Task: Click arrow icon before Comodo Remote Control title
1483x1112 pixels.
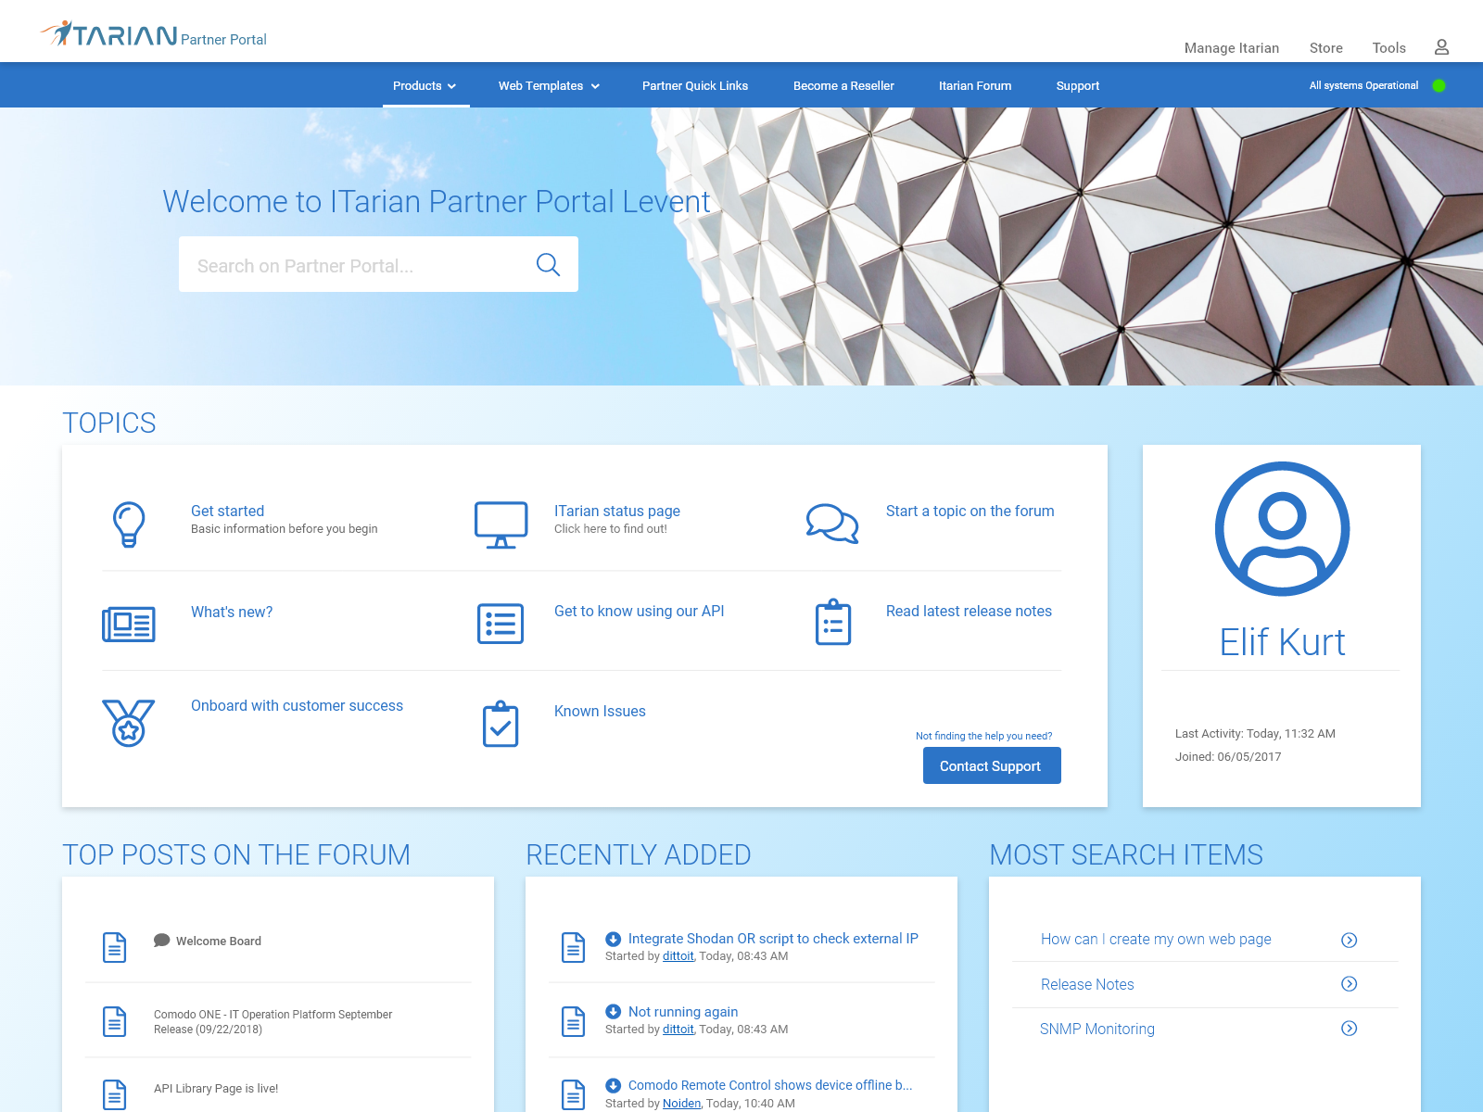Action: point(613,1085)
